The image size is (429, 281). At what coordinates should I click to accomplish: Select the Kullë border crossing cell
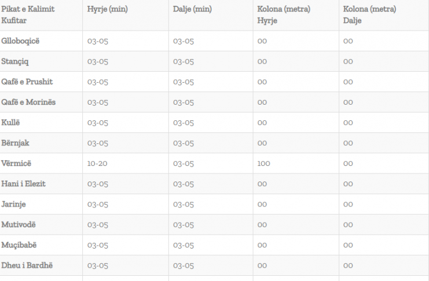(10, 123)
